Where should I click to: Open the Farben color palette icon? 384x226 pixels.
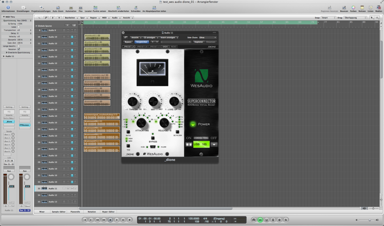(353, 7)
